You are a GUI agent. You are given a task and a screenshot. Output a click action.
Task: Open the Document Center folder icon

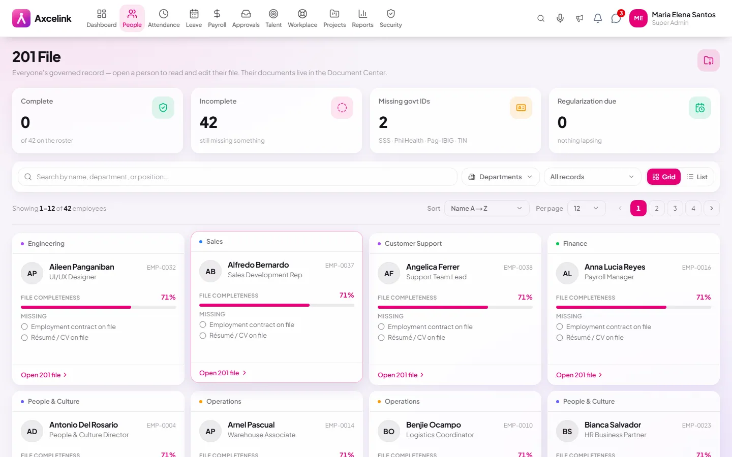click(709, 60)
